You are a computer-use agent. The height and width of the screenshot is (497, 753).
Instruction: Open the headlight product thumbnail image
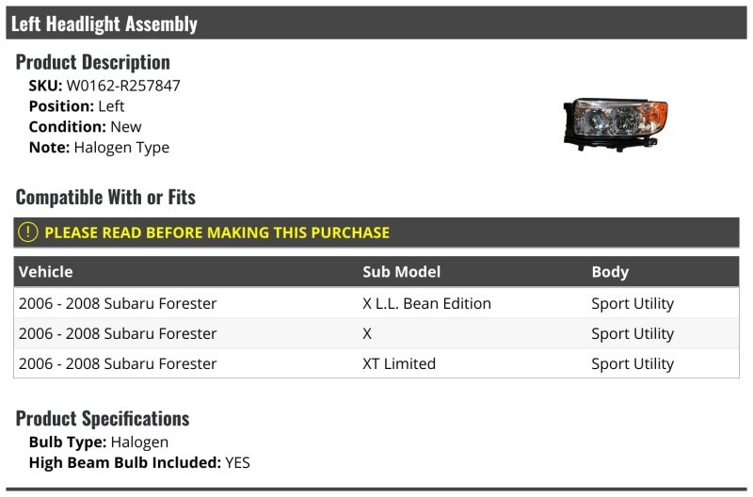616,125
